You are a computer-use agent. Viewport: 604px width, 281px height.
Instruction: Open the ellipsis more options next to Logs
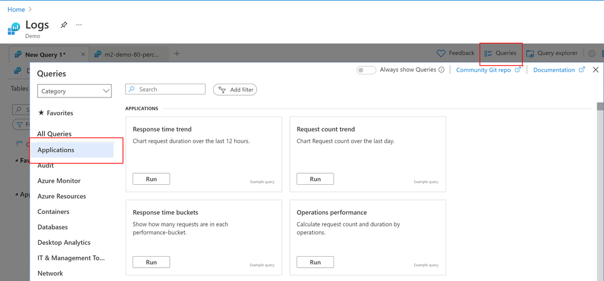coord(79,25)
